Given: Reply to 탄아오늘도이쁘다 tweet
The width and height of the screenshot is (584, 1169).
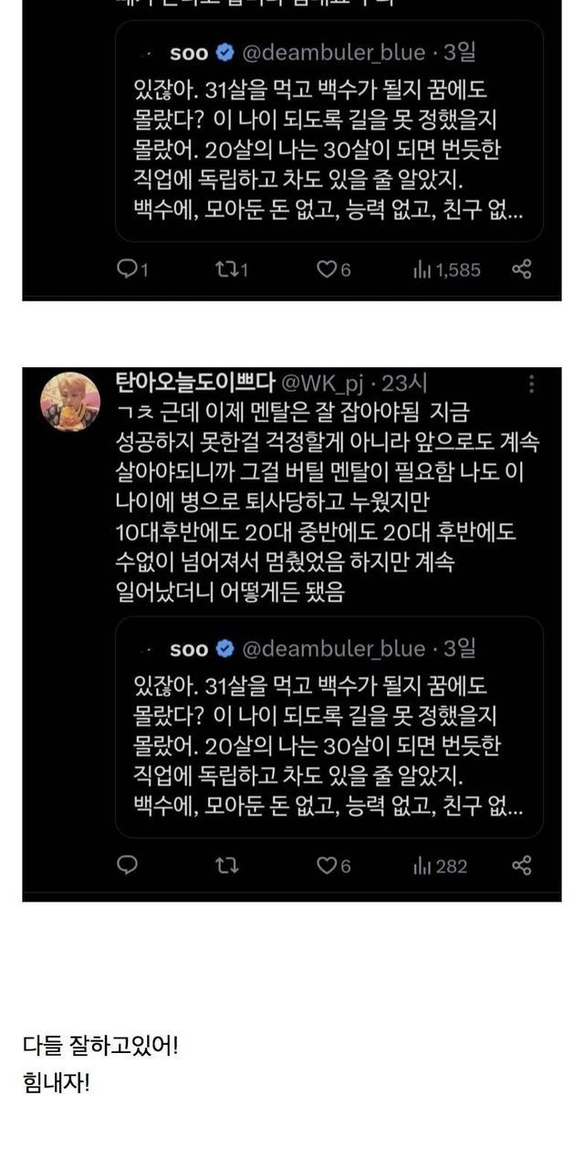Looking at the screenshot, I should point(128,865).
